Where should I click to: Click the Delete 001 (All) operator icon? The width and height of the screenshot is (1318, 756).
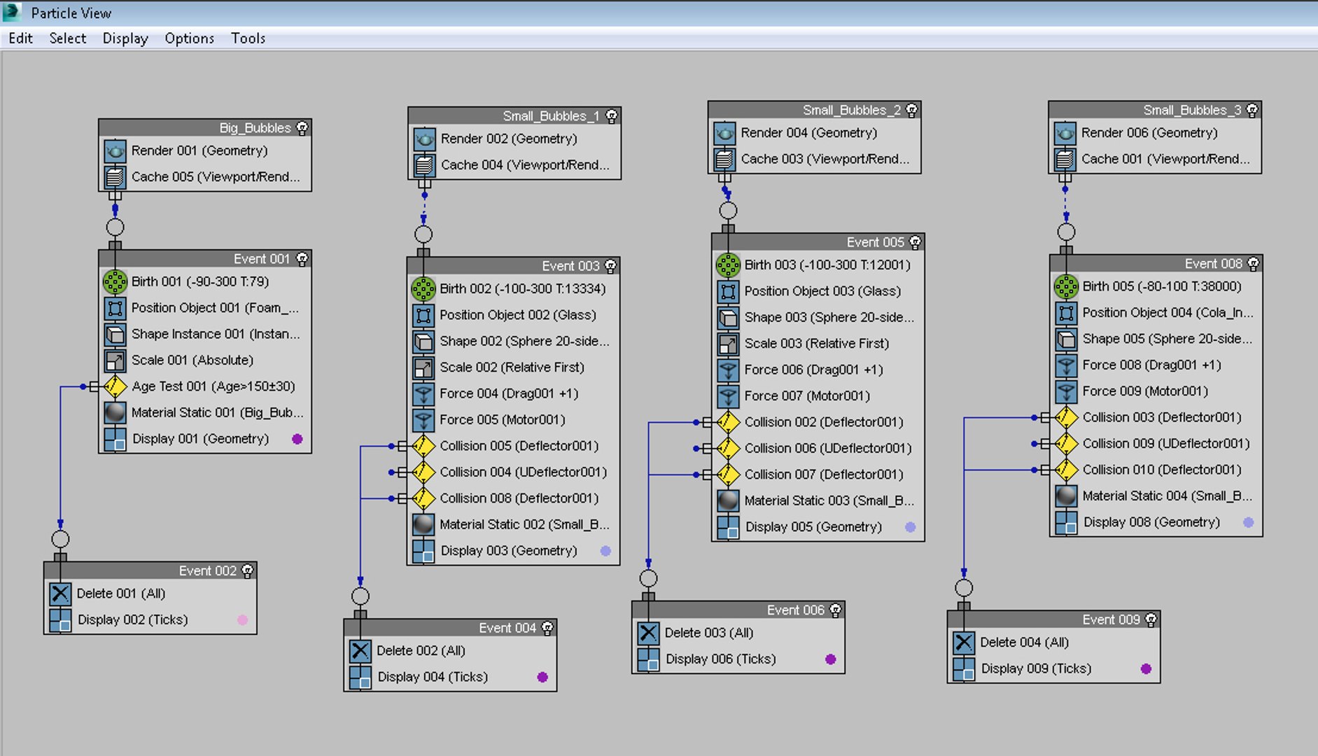pyautogui.click(x=60, y=594)
